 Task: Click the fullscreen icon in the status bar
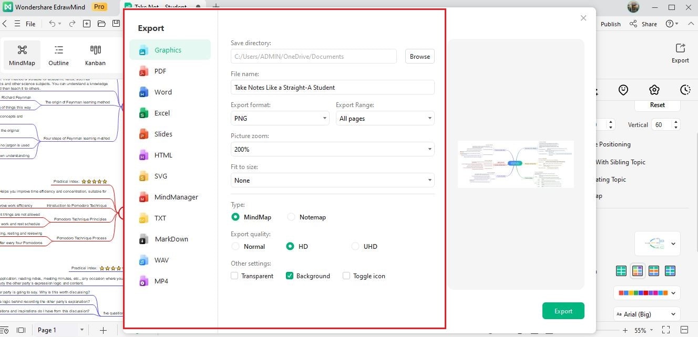click(666, 330)
